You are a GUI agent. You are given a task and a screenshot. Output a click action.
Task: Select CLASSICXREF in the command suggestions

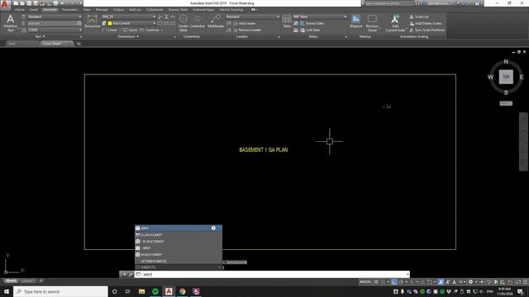[179, 234]
